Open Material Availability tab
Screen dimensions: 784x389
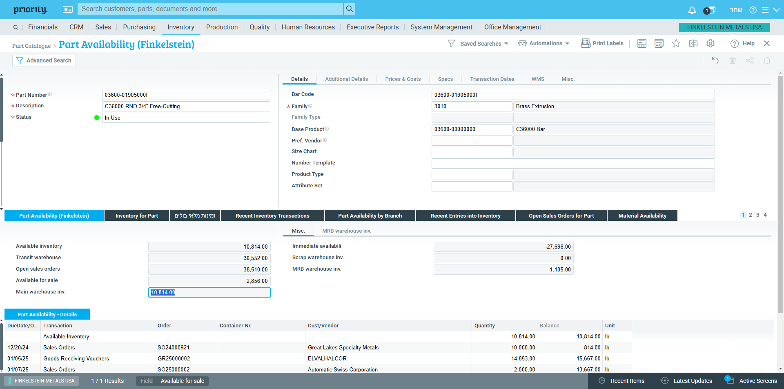[x=642, y=216]
